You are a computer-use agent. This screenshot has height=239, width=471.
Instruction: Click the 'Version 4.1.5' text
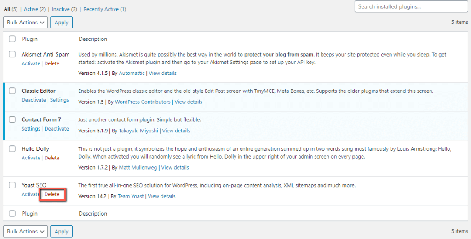(93, 73)
